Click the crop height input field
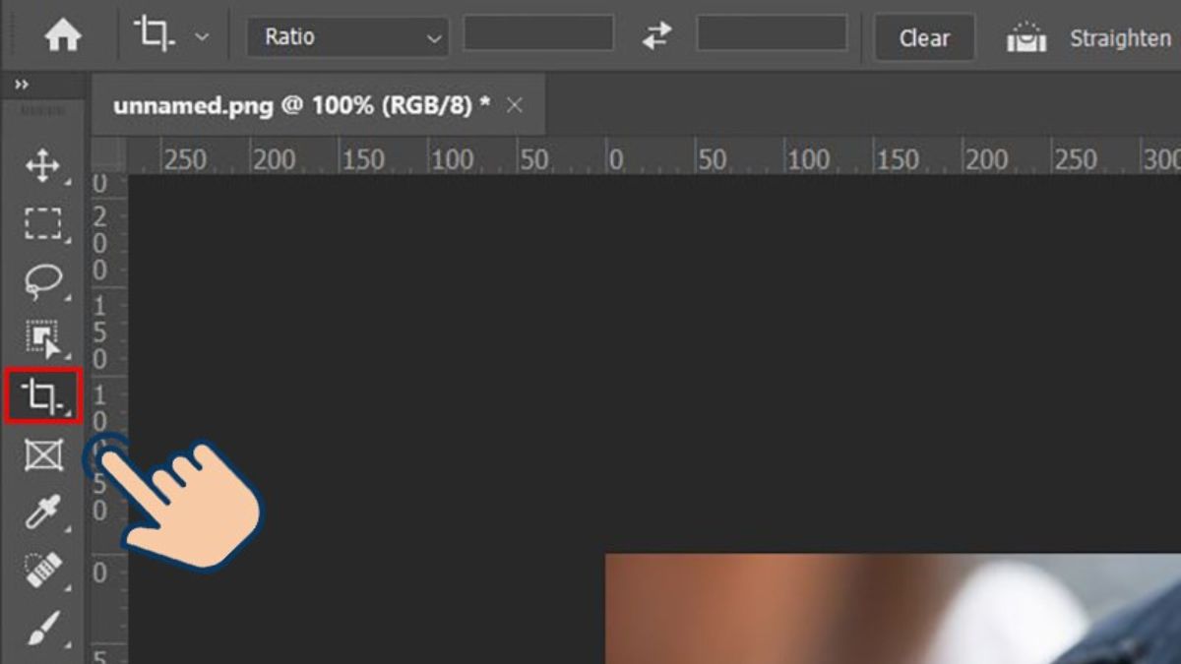Viewport: 1181px width, 664px height. tap(772, 34)
